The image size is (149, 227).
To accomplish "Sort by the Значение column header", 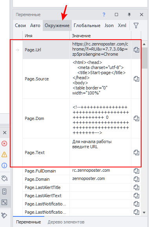I will pyautogui.click(x=100, y=36).
